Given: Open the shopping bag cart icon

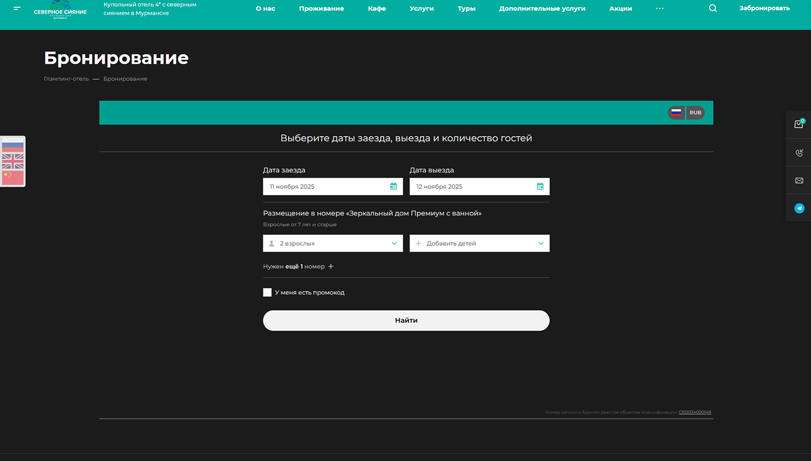Looking at the screenshot, I should coord(799,124).
